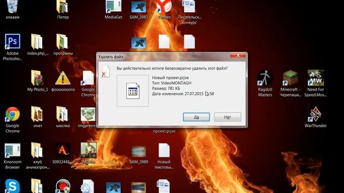
Task: Select the index.php_ folder
Action: pyautogui.click(x=38, y=44)
